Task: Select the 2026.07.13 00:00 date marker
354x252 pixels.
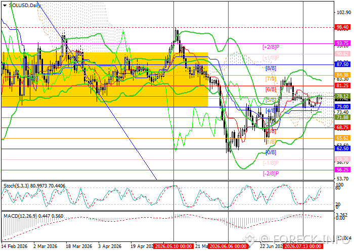Action: point(303,246)
